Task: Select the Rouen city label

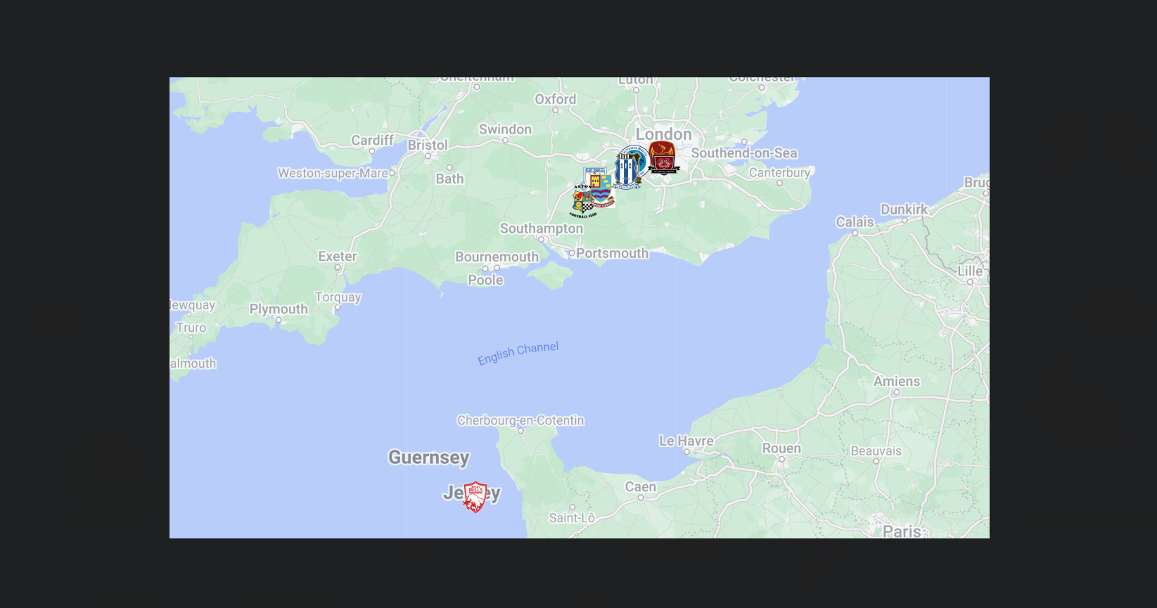Action: pyautogui.click(x=781, y=448)
